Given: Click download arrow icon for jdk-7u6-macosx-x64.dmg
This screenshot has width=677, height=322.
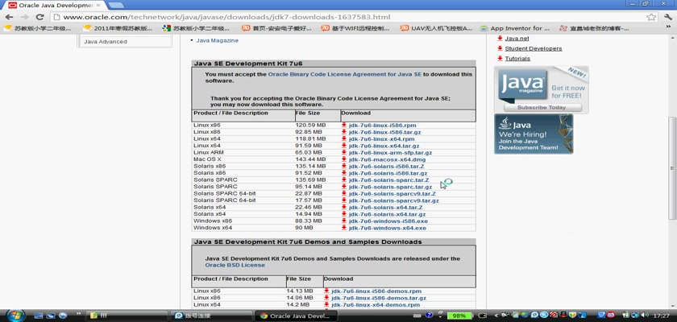Looking at the screenshot, I should (x=344, y=159).
